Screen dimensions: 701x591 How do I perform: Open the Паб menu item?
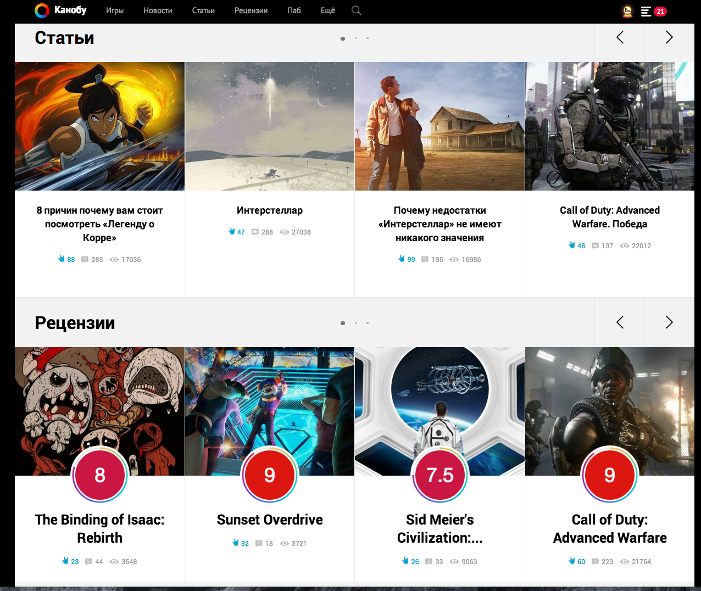294,10
